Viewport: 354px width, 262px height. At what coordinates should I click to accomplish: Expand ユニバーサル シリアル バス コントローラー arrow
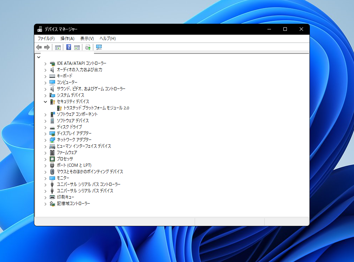click(45, 184)
